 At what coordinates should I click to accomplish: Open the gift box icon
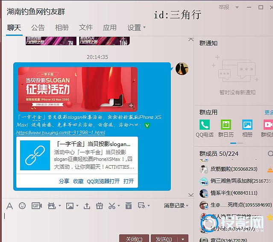click(x=100, y=206)
